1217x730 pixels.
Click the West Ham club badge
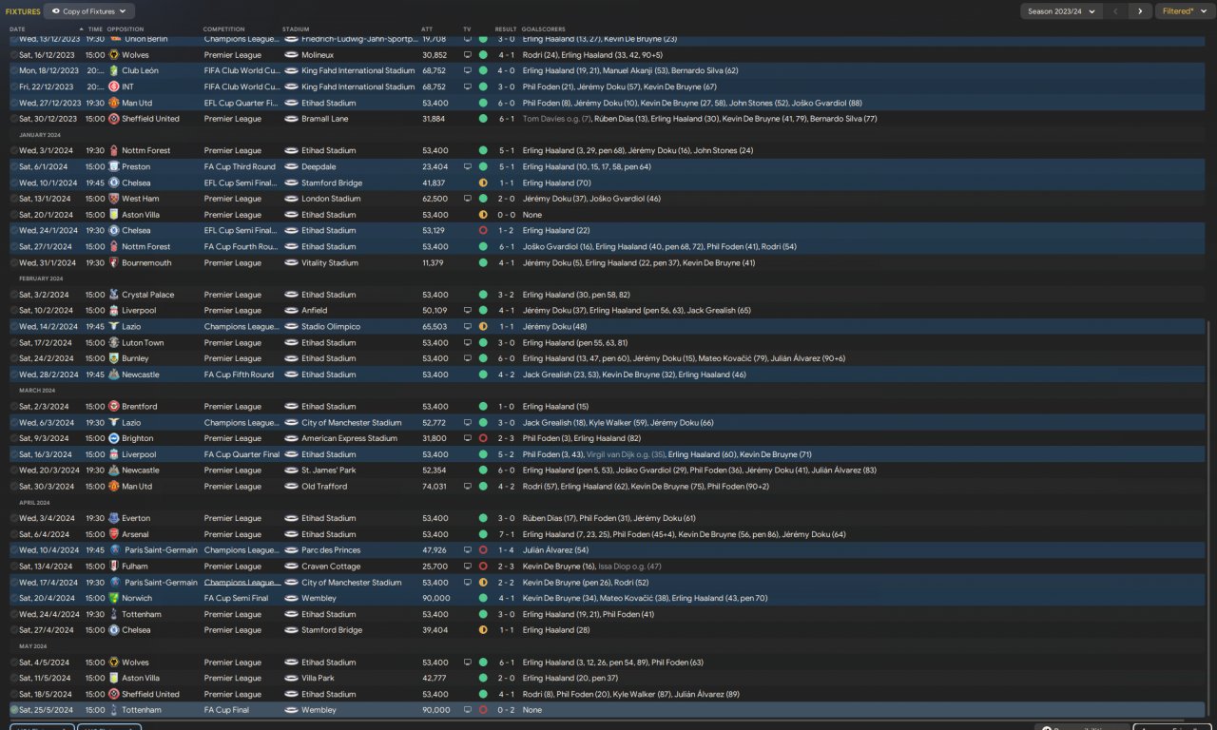click(x=113, y=199)
